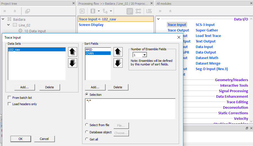Viewport: 253px width, 146px height.
Task: Run the processing flow with play icon
Action: tap(82, 11)
